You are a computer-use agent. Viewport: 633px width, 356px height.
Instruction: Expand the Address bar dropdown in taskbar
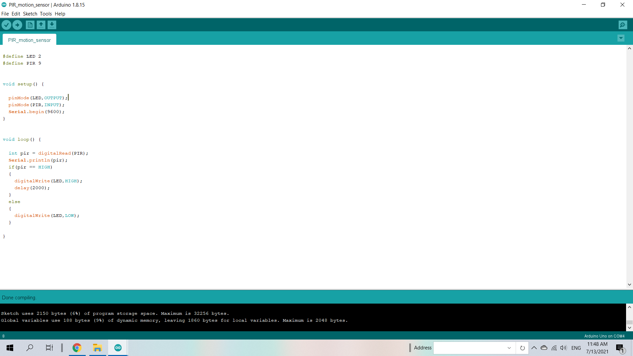point(509,348)
